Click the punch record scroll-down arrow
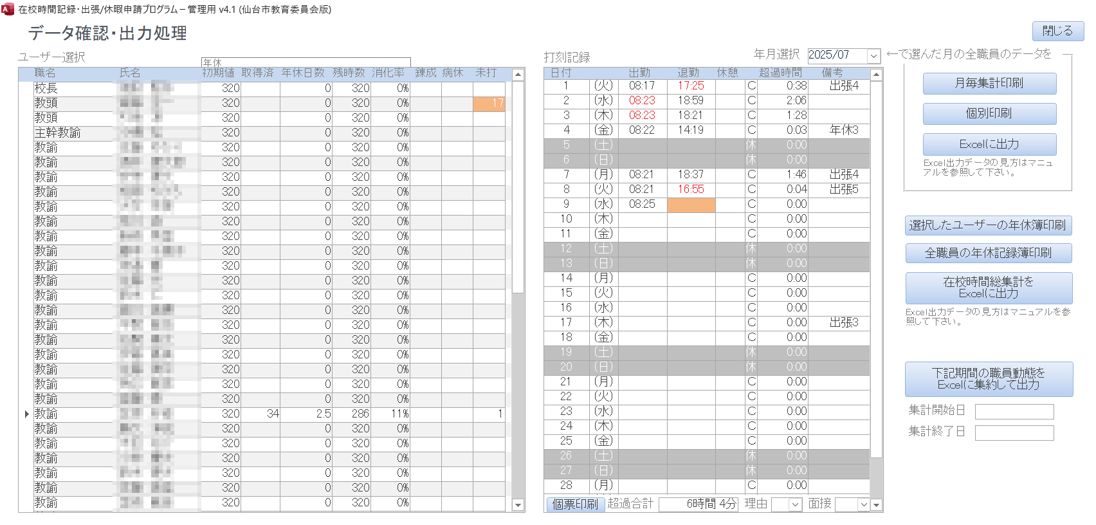This screenshot has height=525, width=1096. (876, 505)
